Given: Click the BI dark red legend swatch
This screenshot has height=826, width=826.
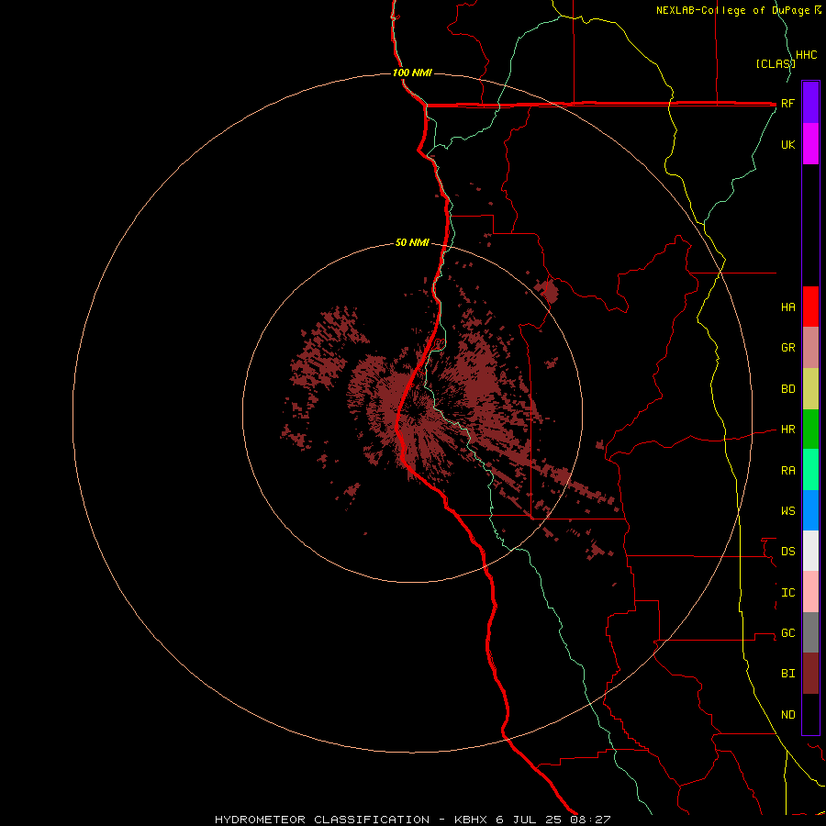Looking at the screenshot, I should click(x=810, y=674).
